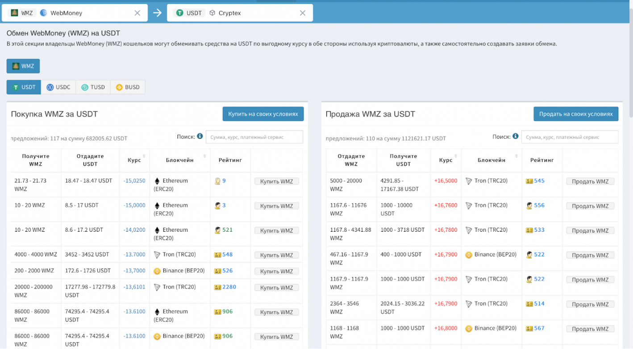Click the rate -13,6101 link

point(134,287)
